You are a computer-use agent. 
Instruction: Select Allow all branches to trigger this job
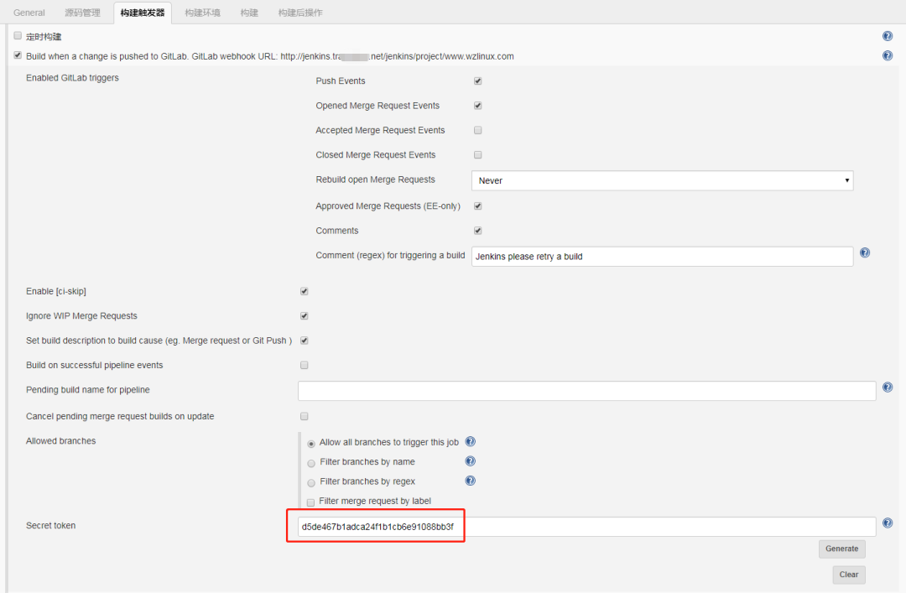tap(311, 444)
